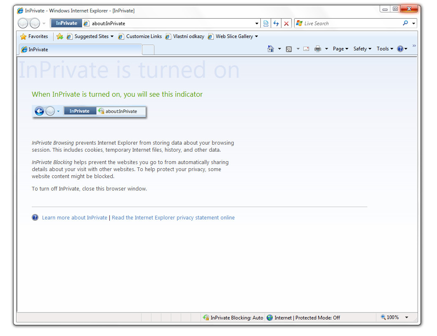The width and height of the screenshot is (437, 336).
Task: Expand the Help dropdown arrow
Action: [406, 49]
